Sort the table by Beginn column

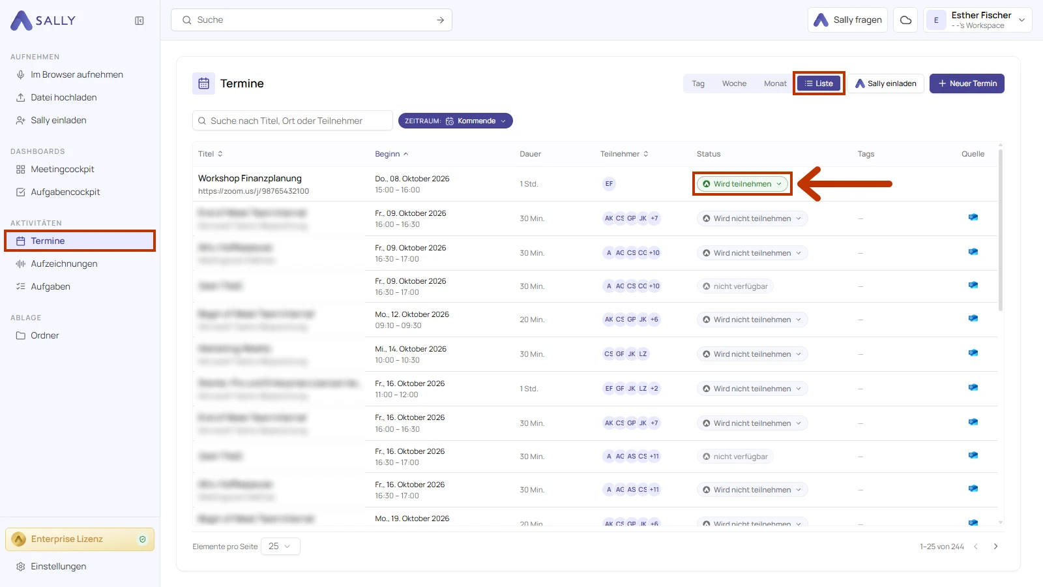[x=392, y=154]
